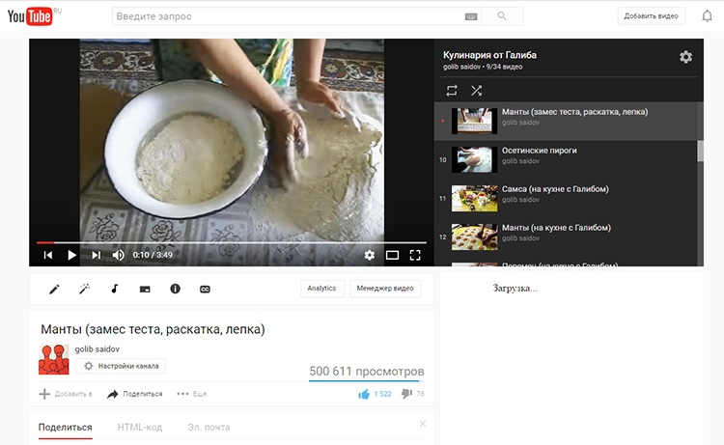Screen dimensions: 724x445
Task: Open Менеджер видео
Action: (385, 289)
